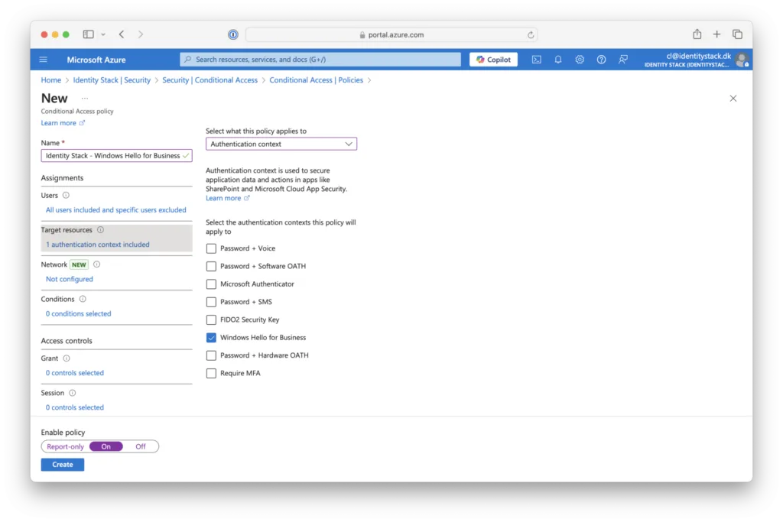Open the Azure portal hamburger menu
This screenshot has height=522, width=783.
[x=44, y=60]
